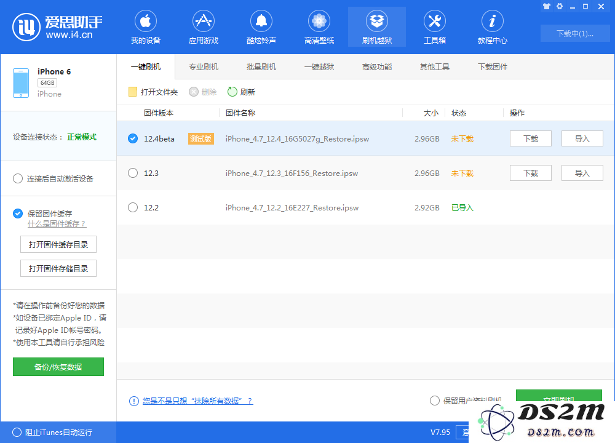Switch to the 一键越狱 tab
This screenshot has height=443, width=615.
tap(319, 66)
